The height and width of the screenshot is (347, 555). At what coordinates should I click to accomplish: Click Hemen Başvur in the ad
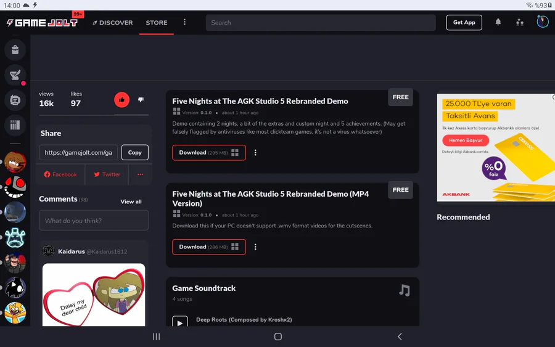click(466, 140)
